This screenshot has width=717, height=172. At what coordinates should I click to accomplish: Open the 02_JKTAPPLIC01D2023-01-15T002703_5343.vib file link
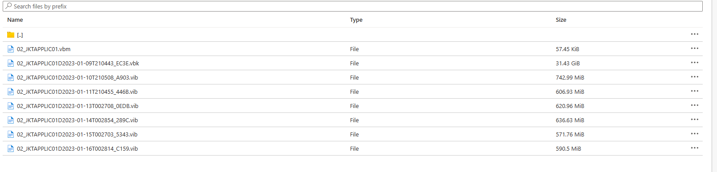tap(77, 134)
